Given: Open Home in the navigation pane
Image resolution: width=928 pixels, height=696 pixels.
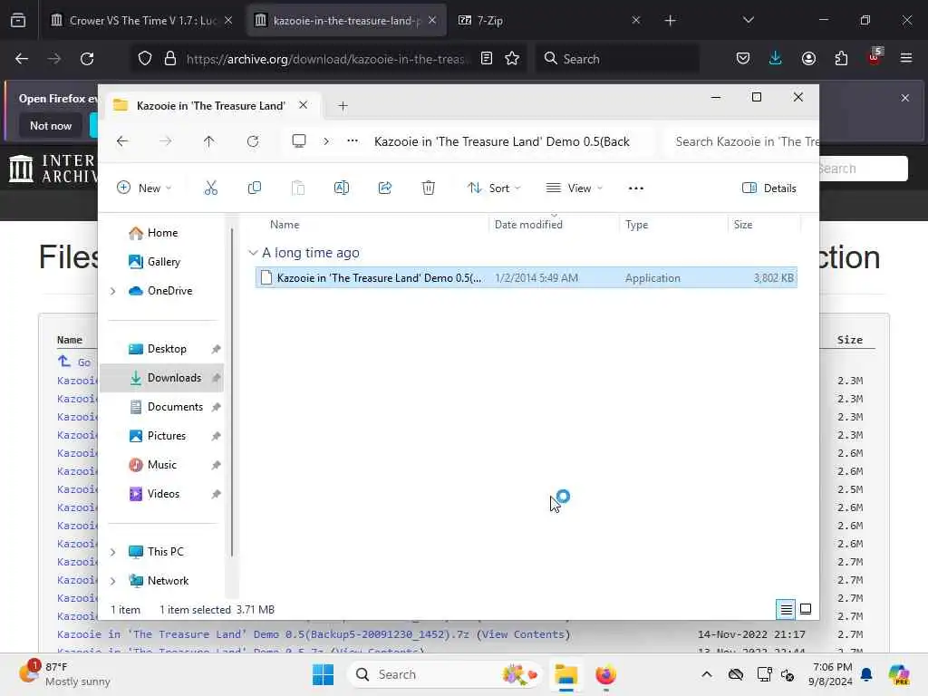Looking at the screenshot, I should pyautogui.click(x=162, y=233).
